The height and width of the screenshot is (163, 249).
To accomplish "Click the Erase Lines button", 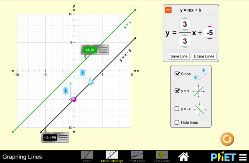I will click(x=204, y=56).
